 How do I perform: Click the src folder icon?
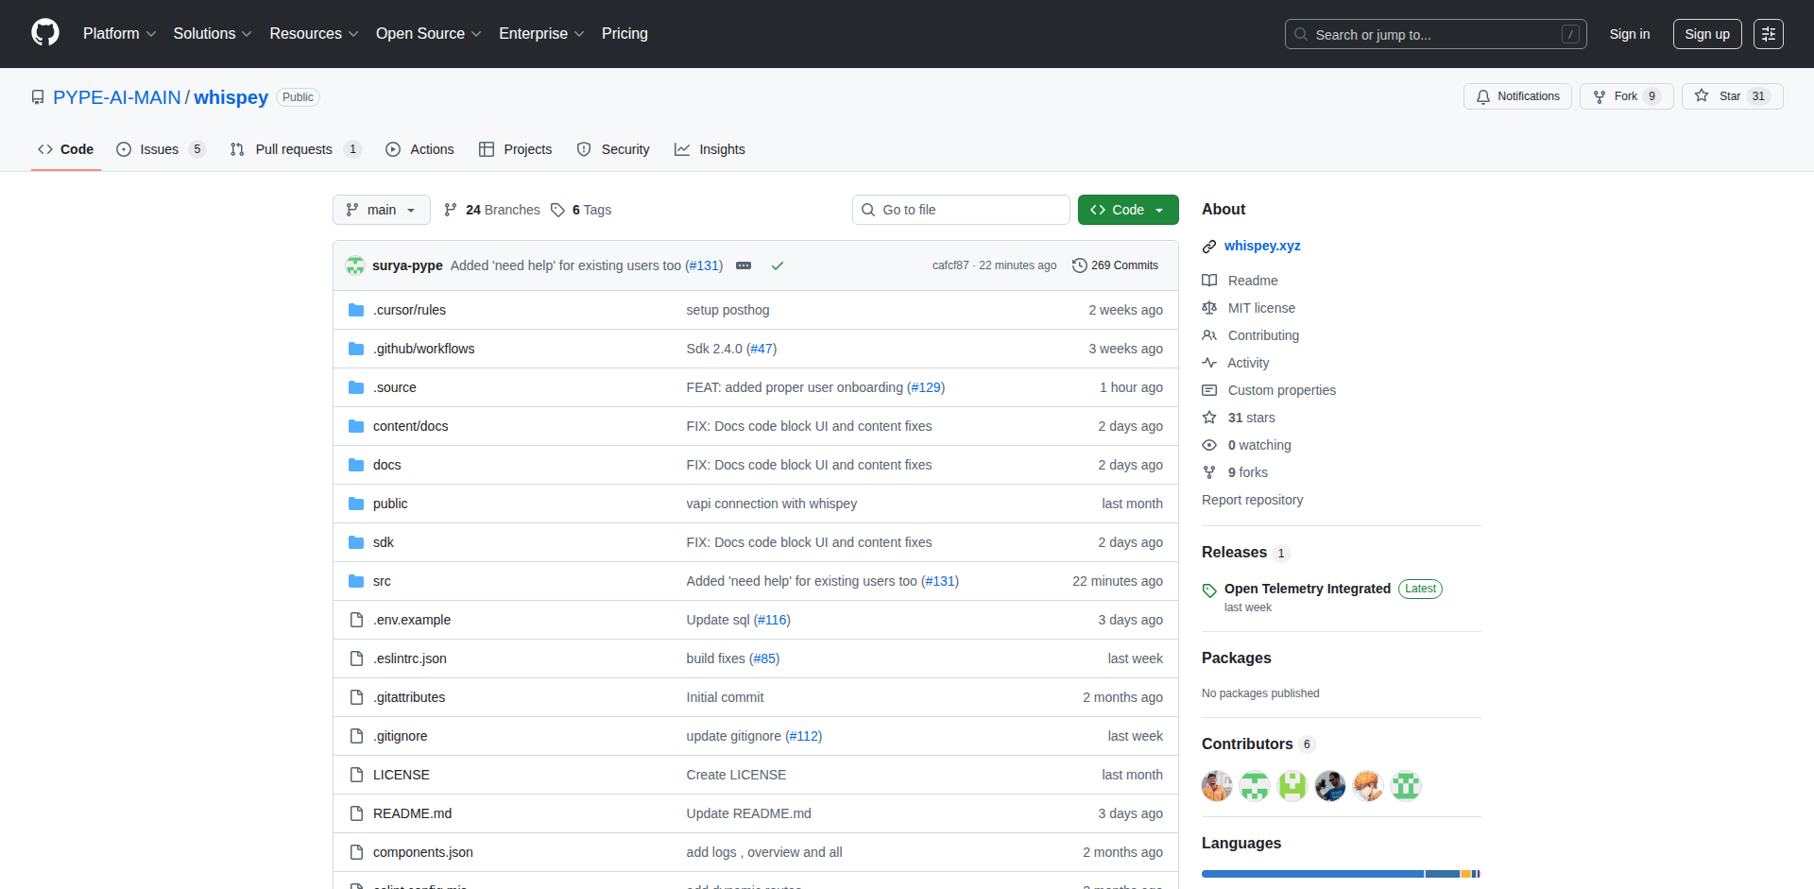click(356, 581)
